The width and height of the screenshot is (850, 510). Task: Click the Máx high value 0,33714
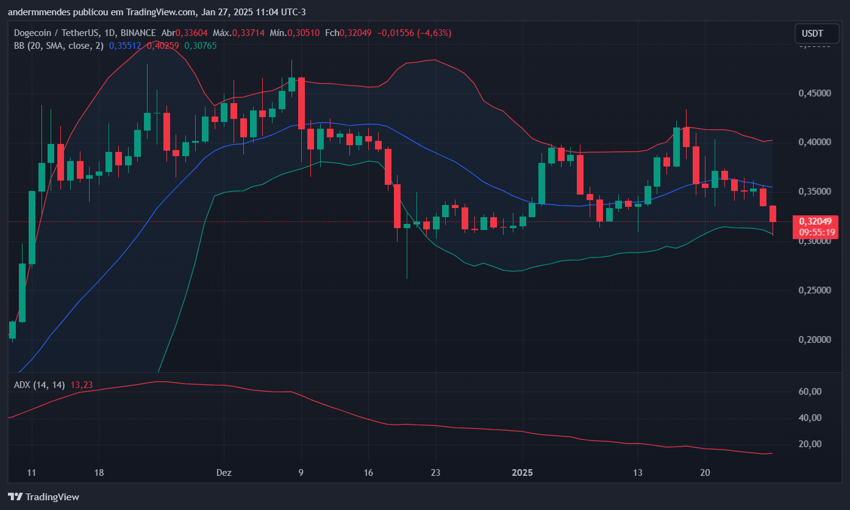pos(248,33)
